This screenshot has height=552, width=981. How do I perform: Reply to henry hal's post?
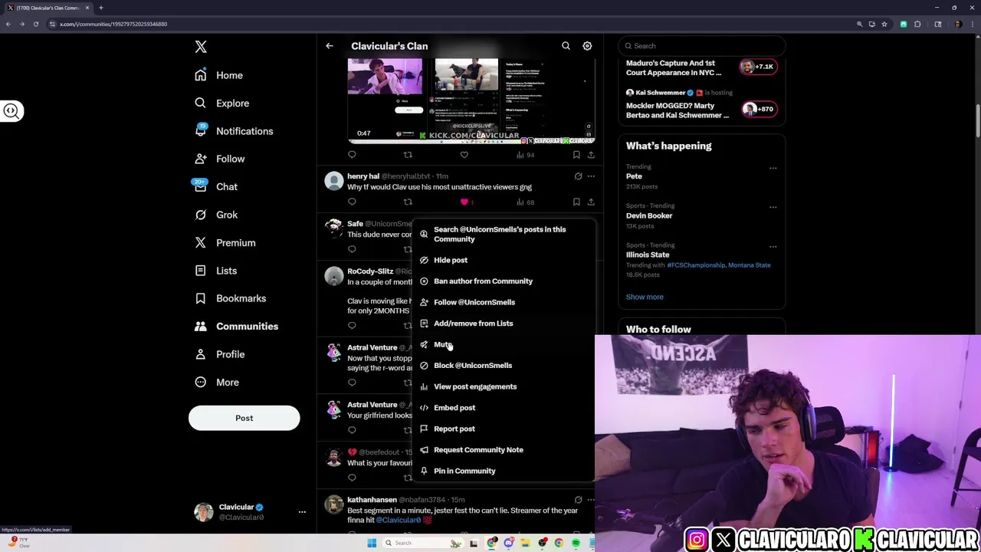coord(352,202)
